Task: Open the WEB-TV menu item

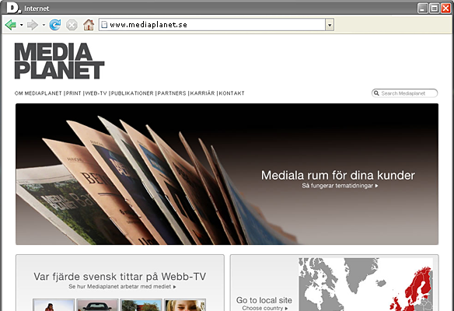Action: (x=96, y=93)
